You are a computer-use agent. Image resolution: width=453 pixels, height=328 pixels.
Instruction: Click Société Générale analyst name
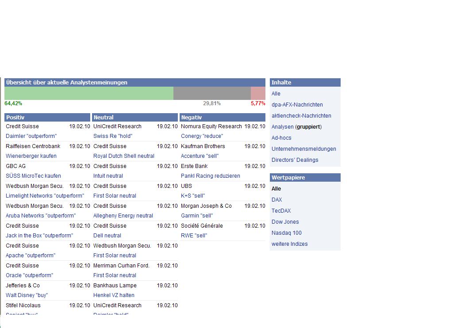202,226
